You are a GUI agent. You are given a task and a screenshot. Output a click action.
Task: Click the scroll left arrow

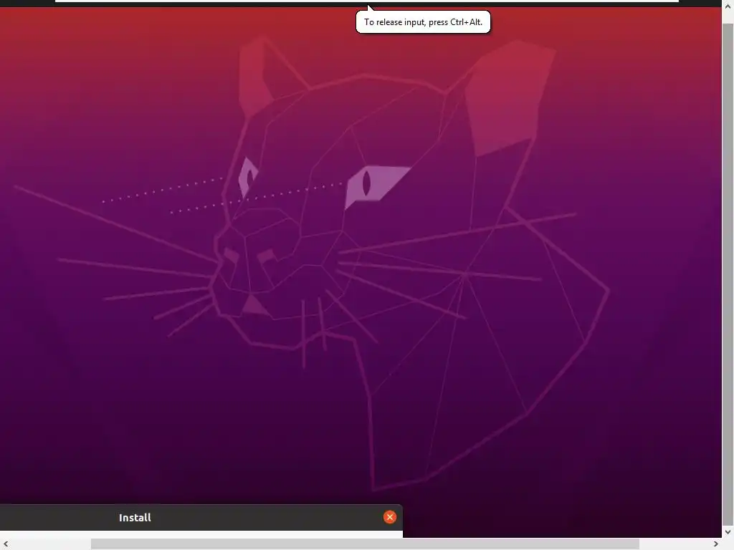pos(6,544)
